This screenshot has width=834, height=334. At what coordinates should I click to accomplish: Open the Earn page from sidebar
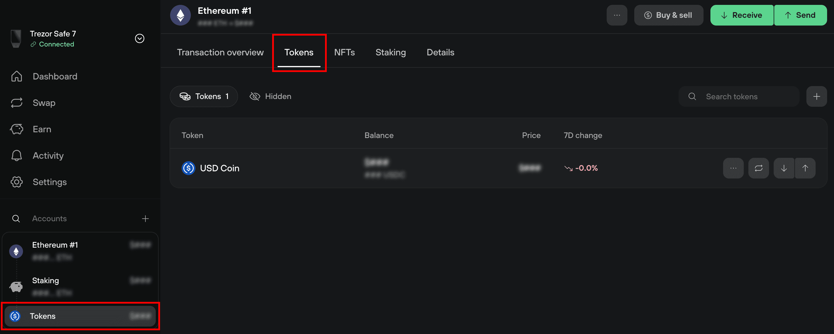pyautogui.click(x=42, y=129)
